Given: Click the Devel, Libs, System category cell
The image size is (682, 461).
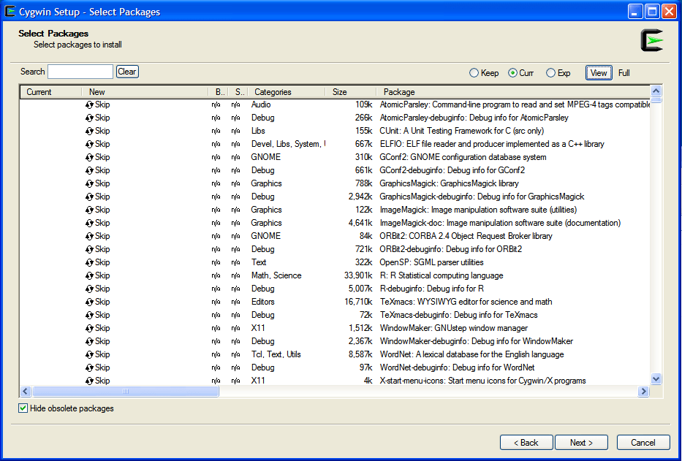Looking at the screenshot, I should tap(288, 144).
